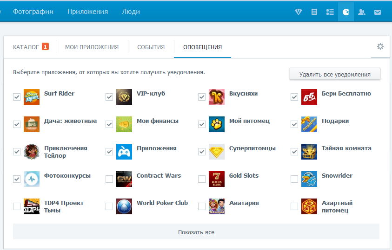Toggle the Мои финансы checkbox
The height and width of the screenshot is (250, 392).
(109, 124)
